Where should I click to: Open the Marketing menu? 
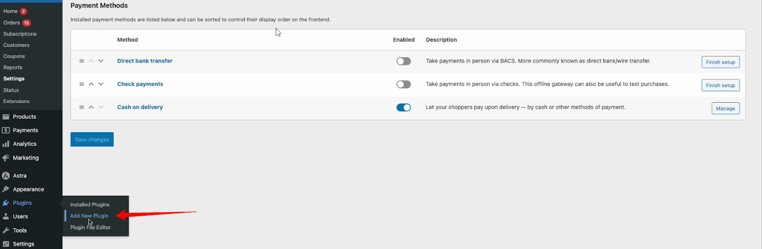(x=26, y=158)
